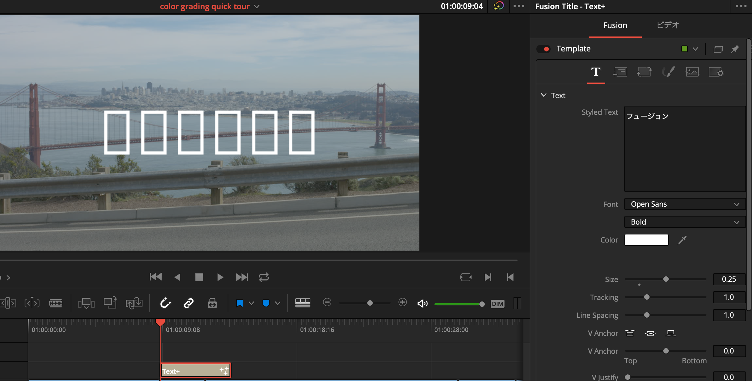
Task: Switch to the ビデオ tab
Action: tap(668, 25)
